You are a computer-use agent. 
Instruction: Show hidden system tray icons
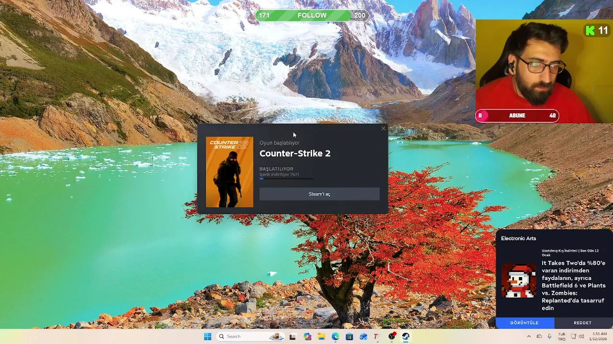coord(529,336)
